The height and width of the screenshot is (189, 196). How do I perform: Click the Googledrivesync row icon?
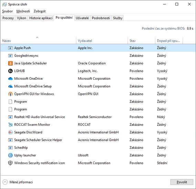pos(10,56)
